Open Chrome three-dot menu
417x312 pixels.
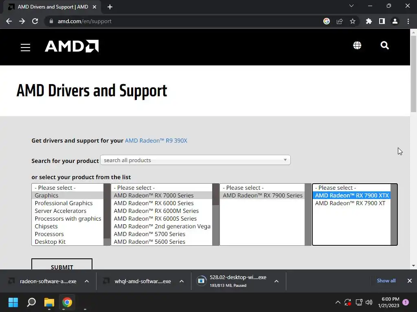tap(408, 21)
